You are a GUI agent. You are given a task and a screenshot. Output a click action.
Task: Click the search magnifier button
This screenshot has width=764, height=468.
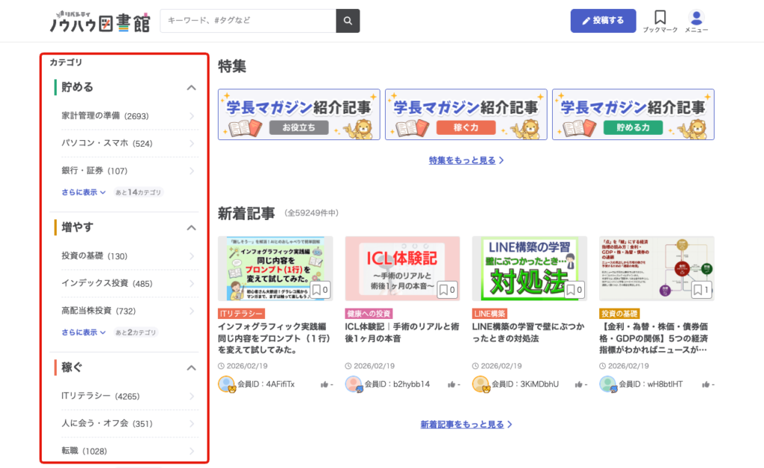click(x=348, y=21)
